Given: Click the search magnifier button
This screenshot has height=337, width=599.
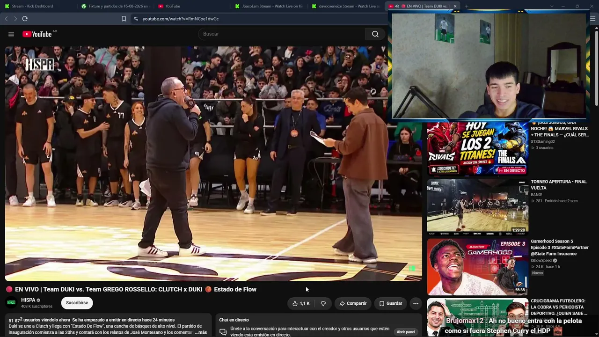Looking at the screenshot, I should pos(375,34).
